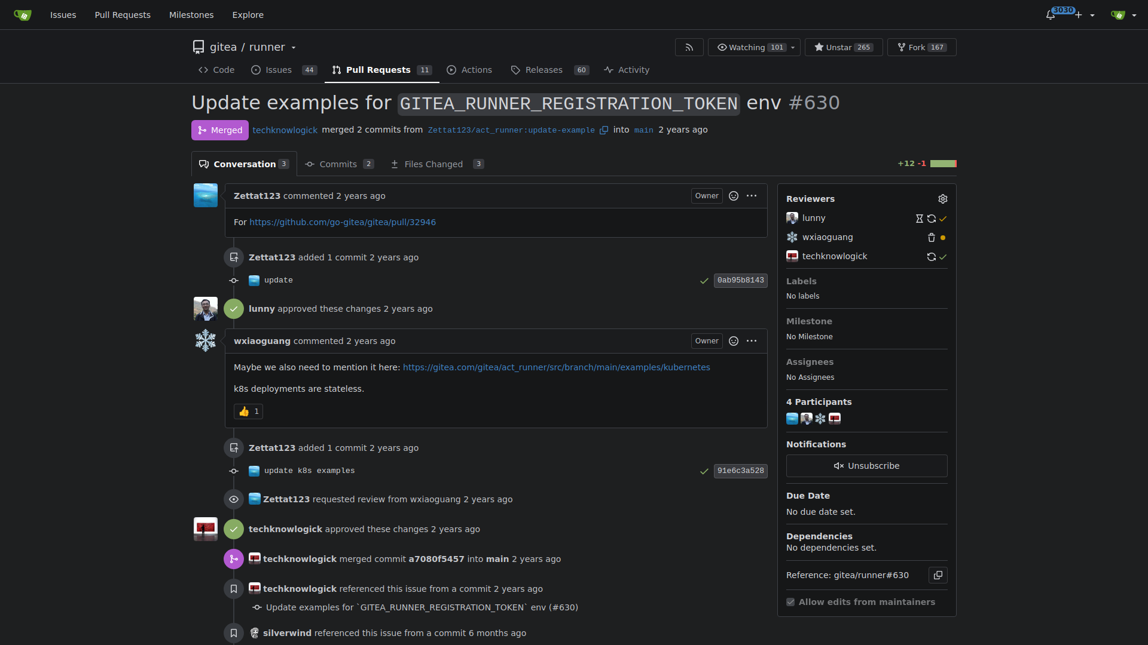The height and width of the screenshot is (645, 1148).
Task: Open Zettat123's avatar on first comment
Action: (x=206, y=195)
